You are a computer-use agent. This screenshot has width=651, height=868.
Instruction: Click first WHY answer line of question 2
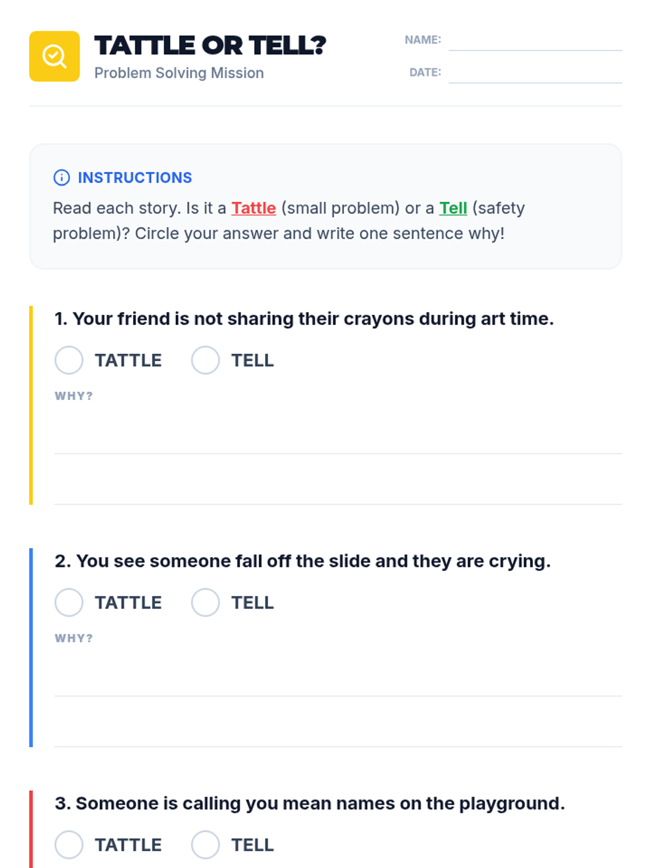click(x=338, y=679)
